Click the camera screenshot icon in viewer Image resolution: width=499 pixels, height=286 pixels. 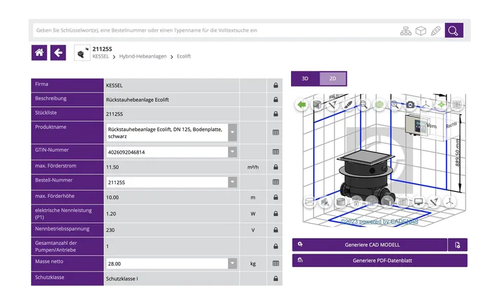point(410,104)
